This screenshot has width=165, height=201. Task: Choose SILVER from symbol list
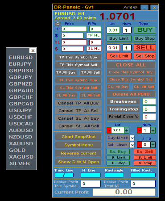click(20, 163)
